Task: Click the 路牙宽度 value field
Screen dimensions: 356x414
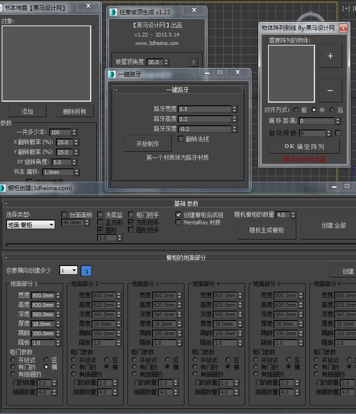Action: point(205,109)
